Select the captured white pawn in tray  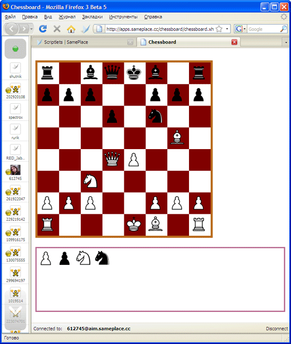click(x=46, y=259)
